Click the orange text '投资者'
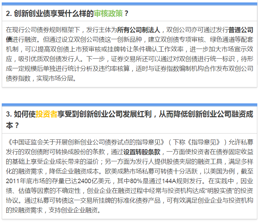The height and width of the screenshot is (222, 258). (x=46, y=114)
